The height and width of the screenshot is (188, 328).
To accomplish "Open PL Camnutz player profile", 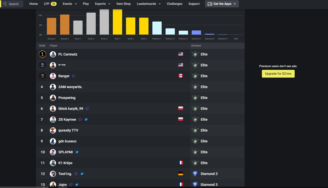I will 68,54.
